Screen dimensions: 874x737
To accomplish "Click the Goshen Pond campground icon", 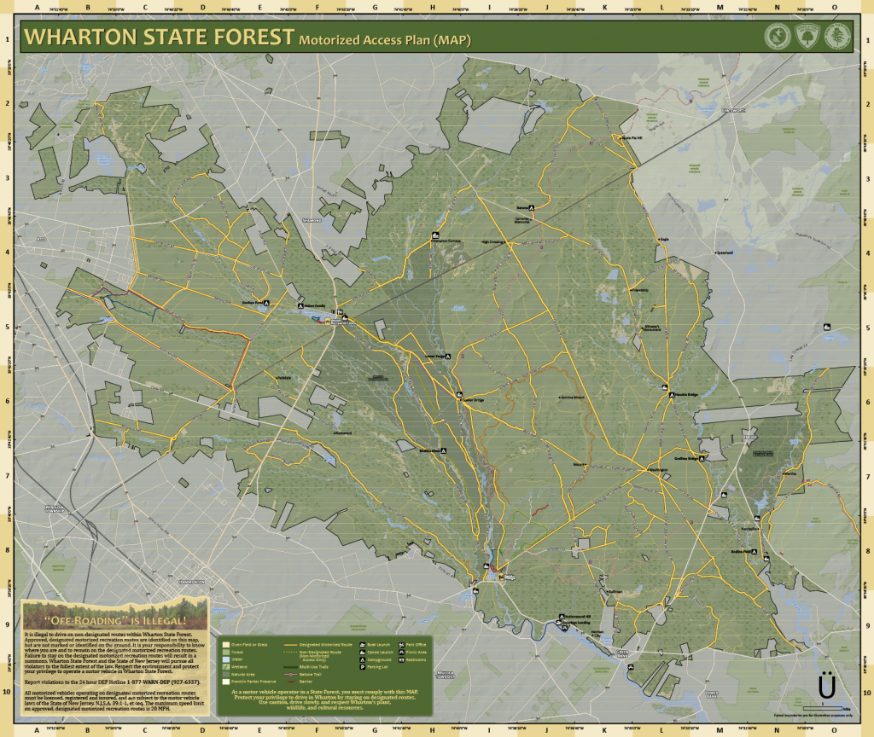I will tap(266, 303).
